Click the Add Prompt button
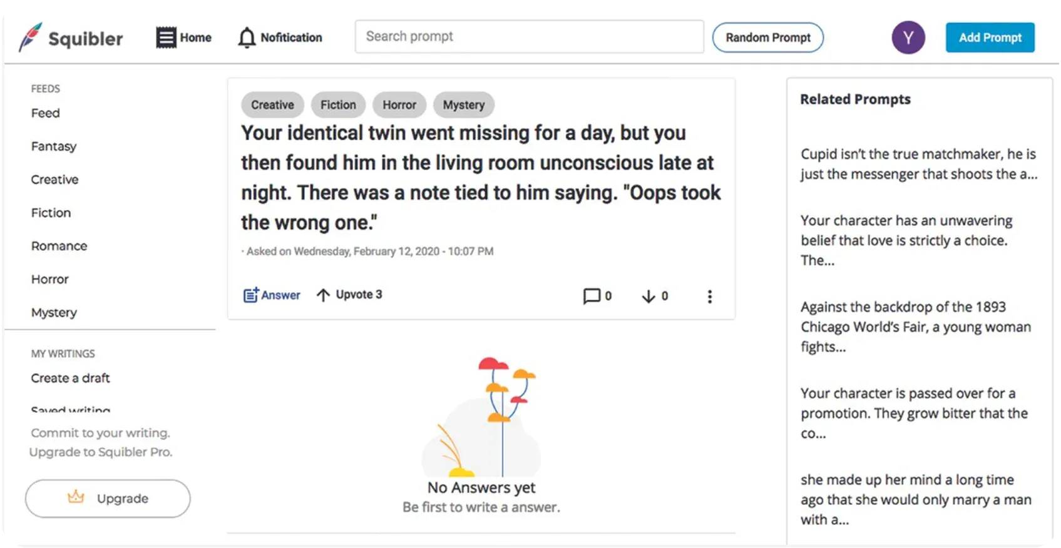 click(990, 38)
